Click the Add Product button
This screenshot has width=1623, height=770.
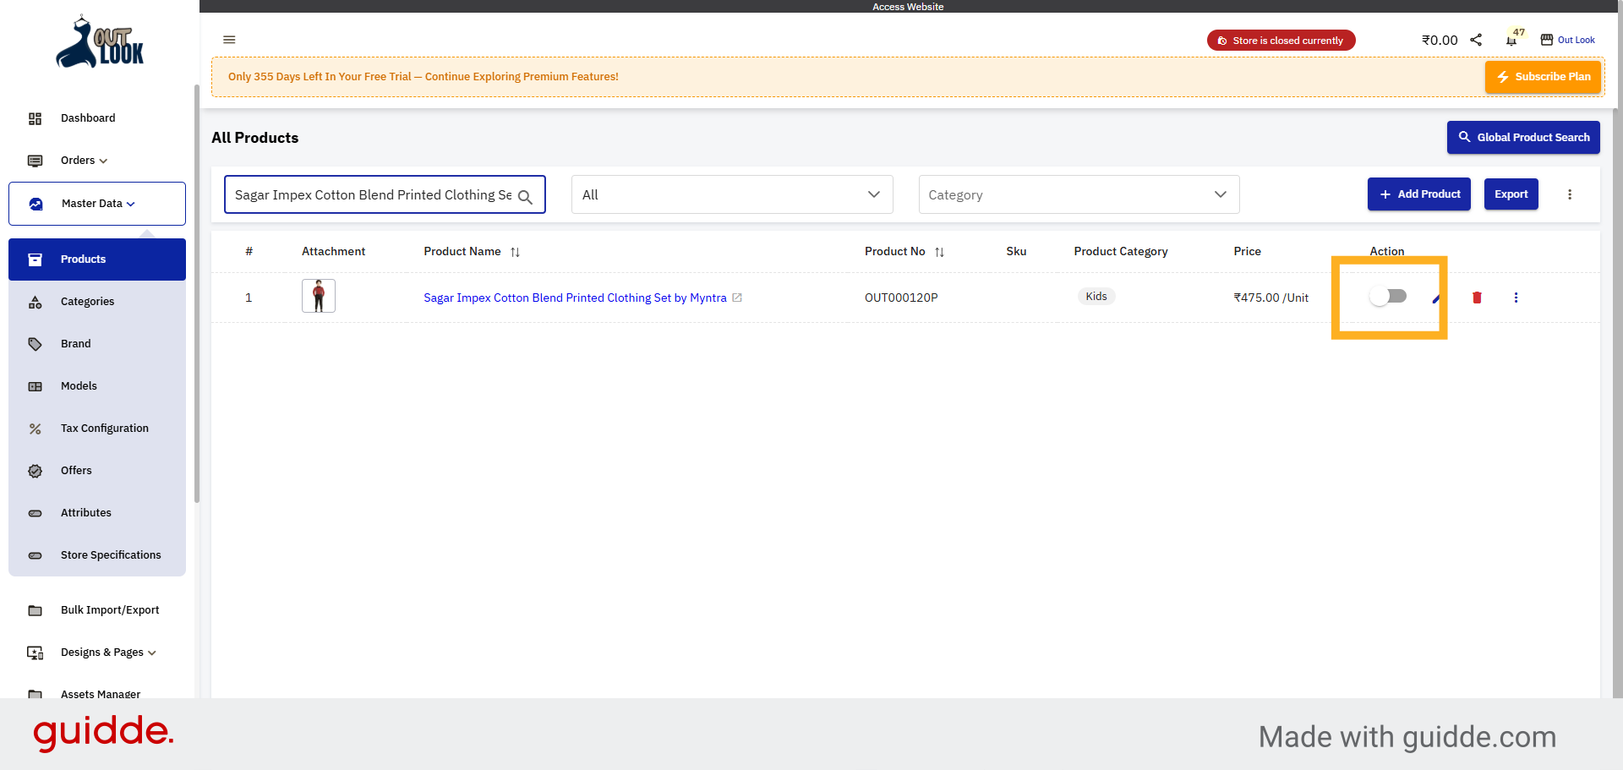(1419, 194)
